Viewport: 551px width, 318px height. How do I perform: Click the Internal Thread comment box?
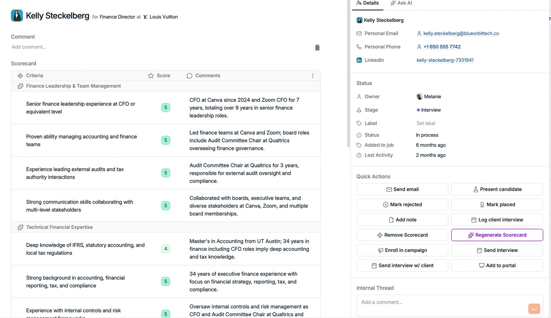[x=450, y=306]
